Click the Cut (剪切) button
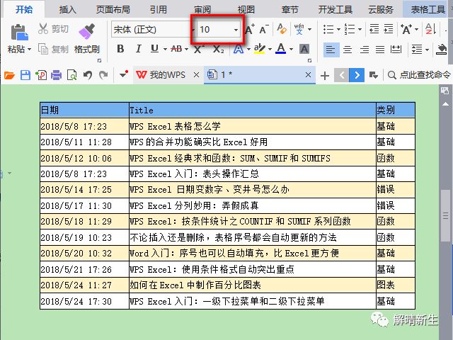This screenshot has height=340, width=453. tap(53, 29)
